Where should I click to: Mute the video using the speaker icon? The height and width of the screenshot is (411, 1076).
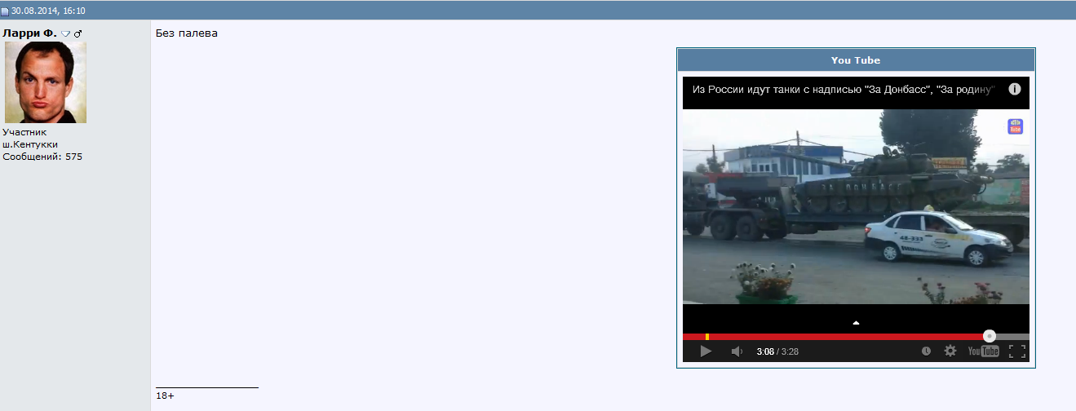737,351
